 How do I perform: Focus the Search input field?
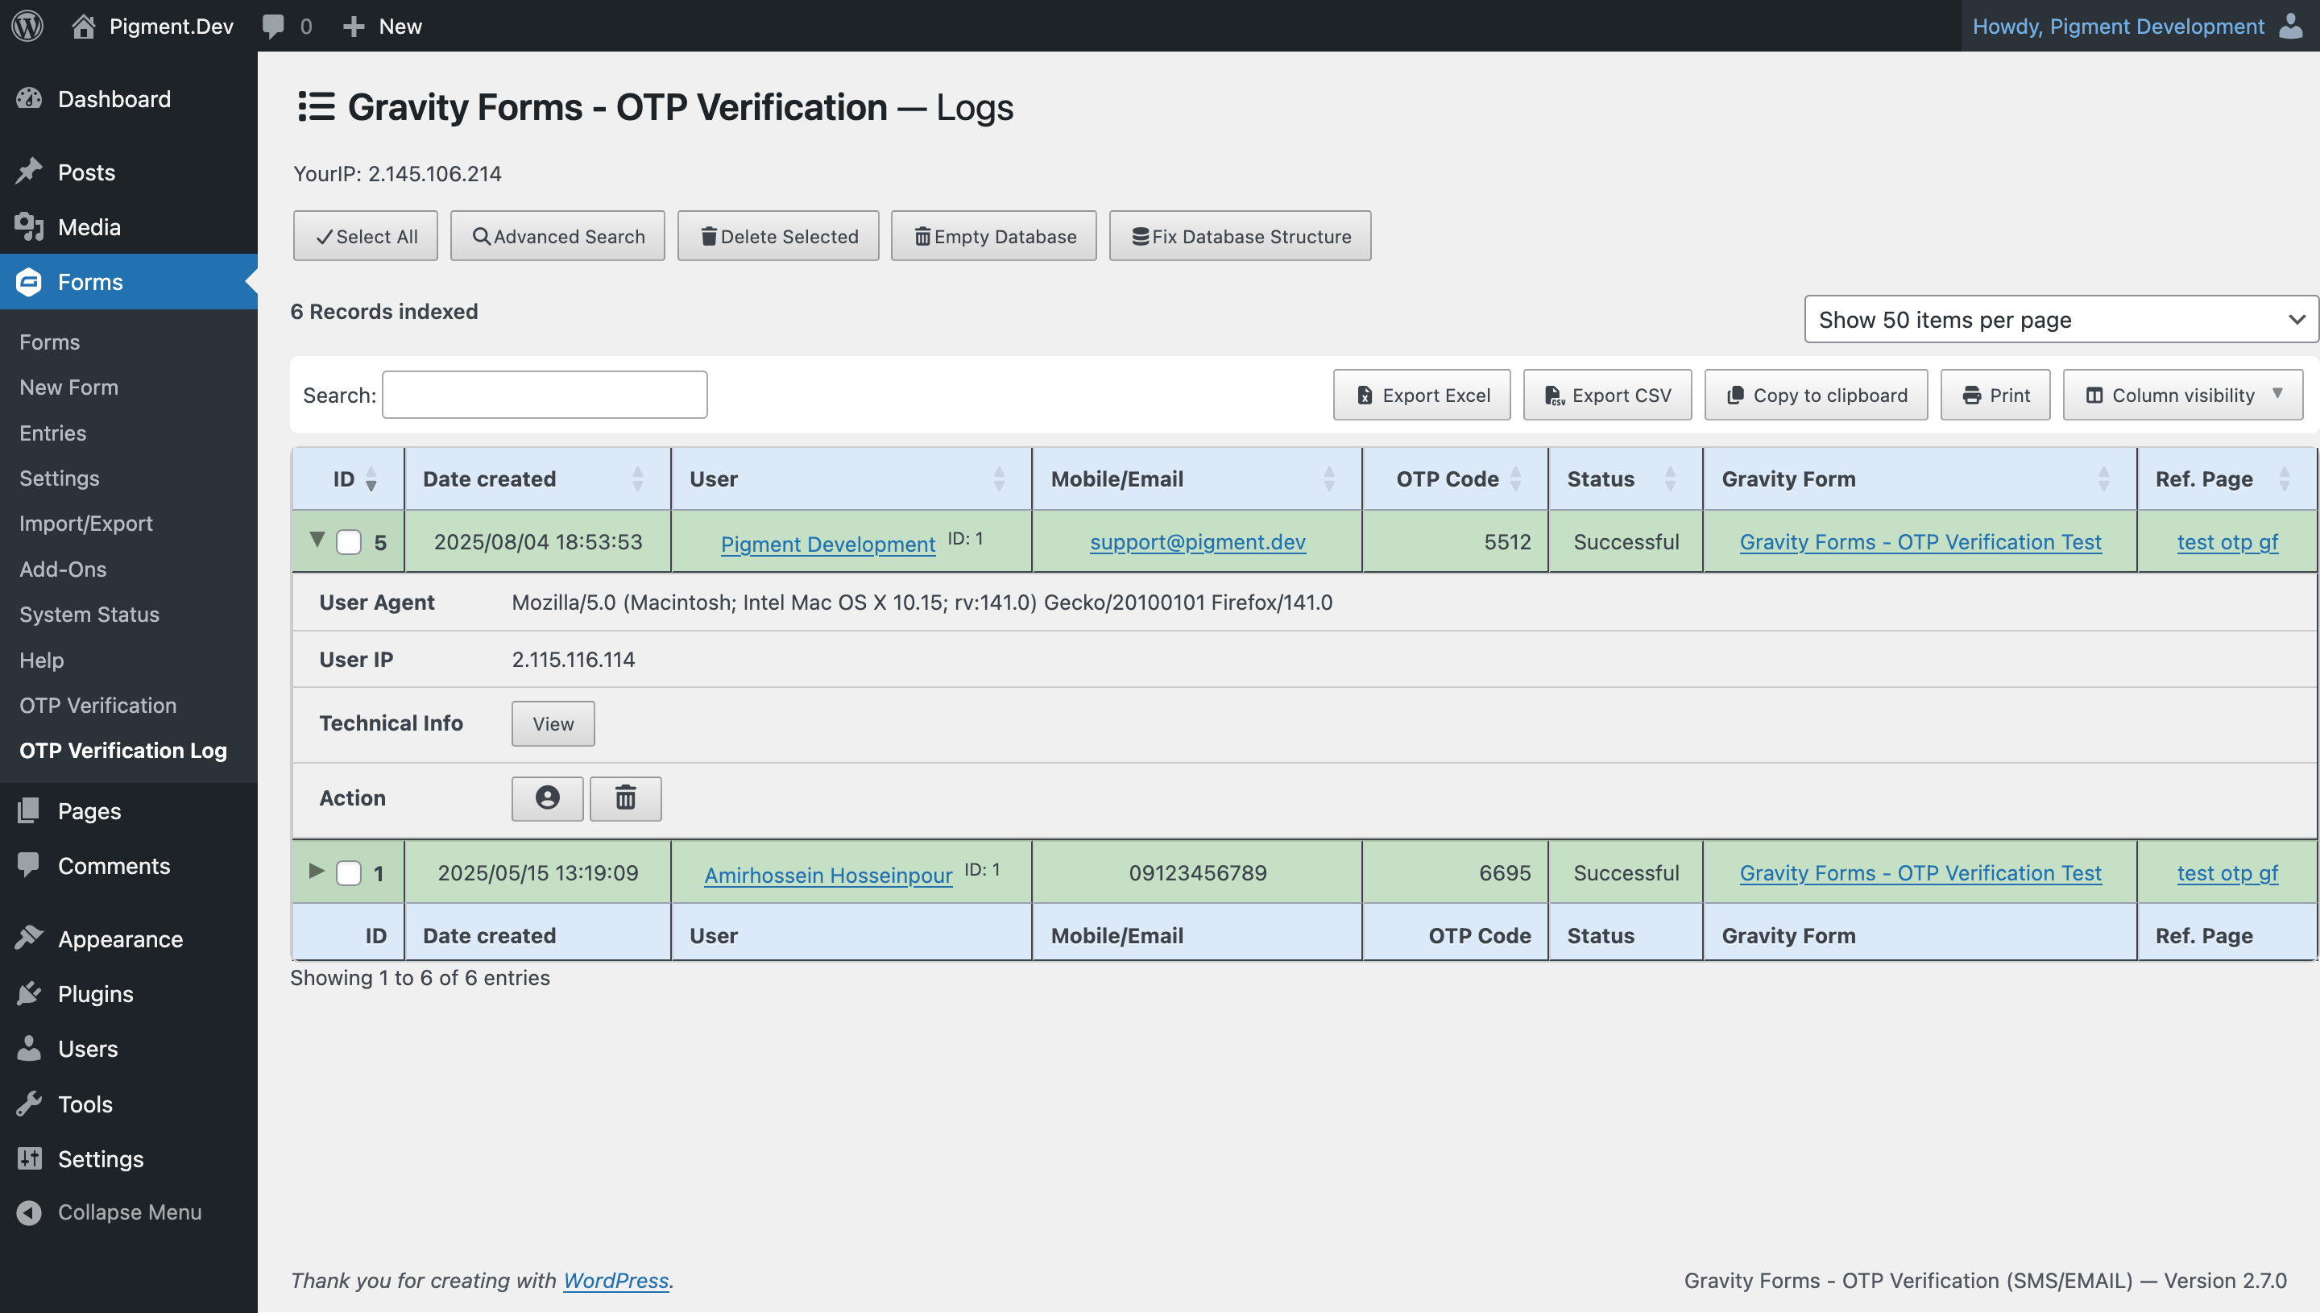coord(545,394)
